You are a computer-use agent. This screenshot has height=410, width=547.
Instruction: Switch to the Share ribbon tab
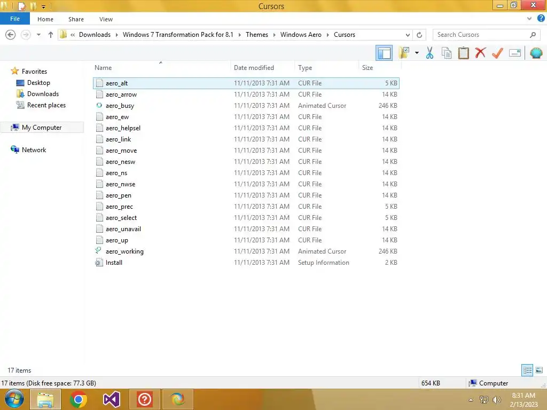76,19
